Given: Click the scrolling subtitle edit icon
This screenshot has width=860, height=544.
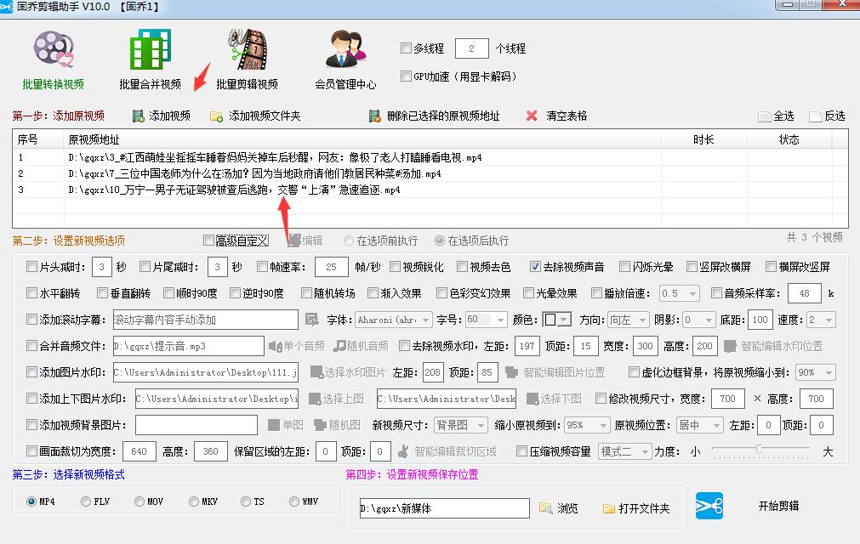Looking at the screenshot, I should [x=312, y=320].
